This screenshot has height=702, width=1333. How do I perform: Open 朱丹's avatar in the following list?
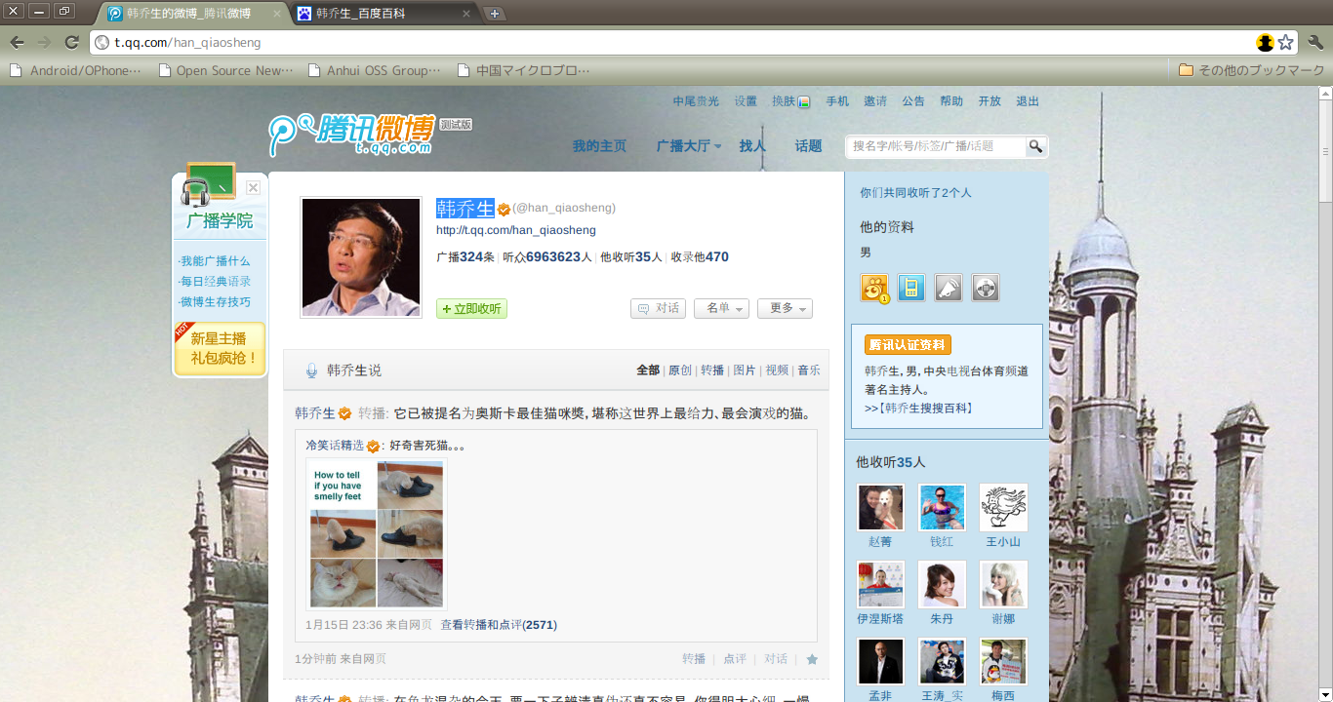tap(942, 584)
